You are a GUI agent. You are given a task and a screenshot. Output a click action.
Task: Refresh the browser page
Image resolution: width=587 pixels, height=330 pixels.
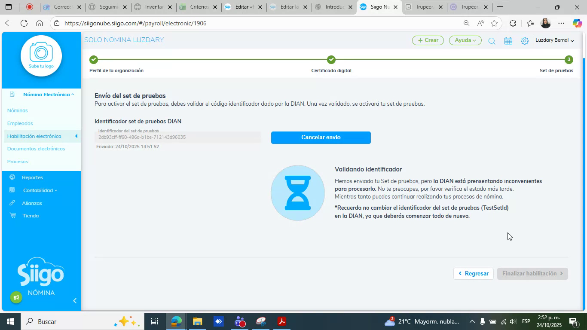coord(24,23)
